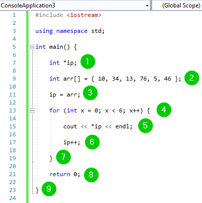This screenshot has width=202, height=203.
Task: Select green badge 5 next to cout
Action: pos(145,125)
